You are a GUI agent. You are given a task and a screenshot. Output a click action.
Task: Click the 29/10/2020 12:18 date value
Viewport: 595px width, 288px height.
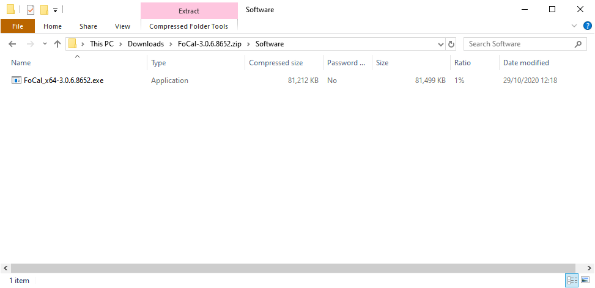point(530,80)
